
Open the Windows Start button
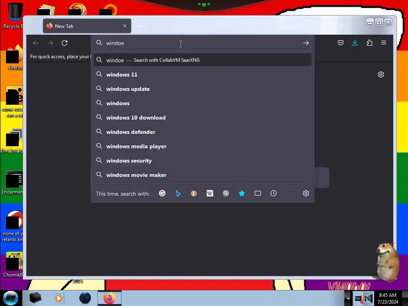point(10,298)
